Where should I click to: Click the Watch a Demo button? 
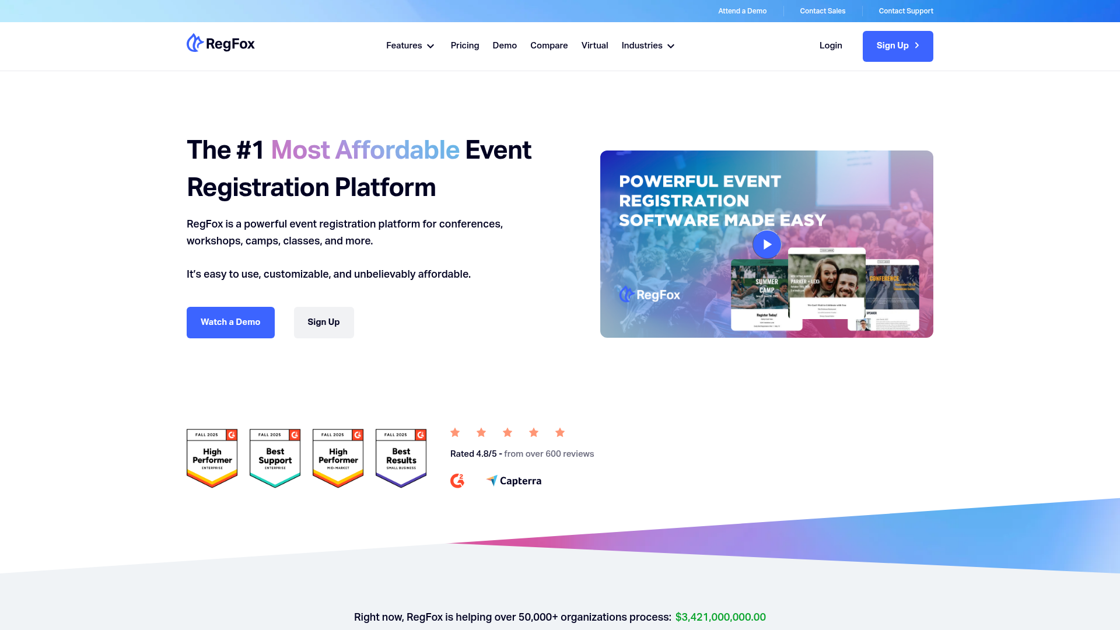230,322
